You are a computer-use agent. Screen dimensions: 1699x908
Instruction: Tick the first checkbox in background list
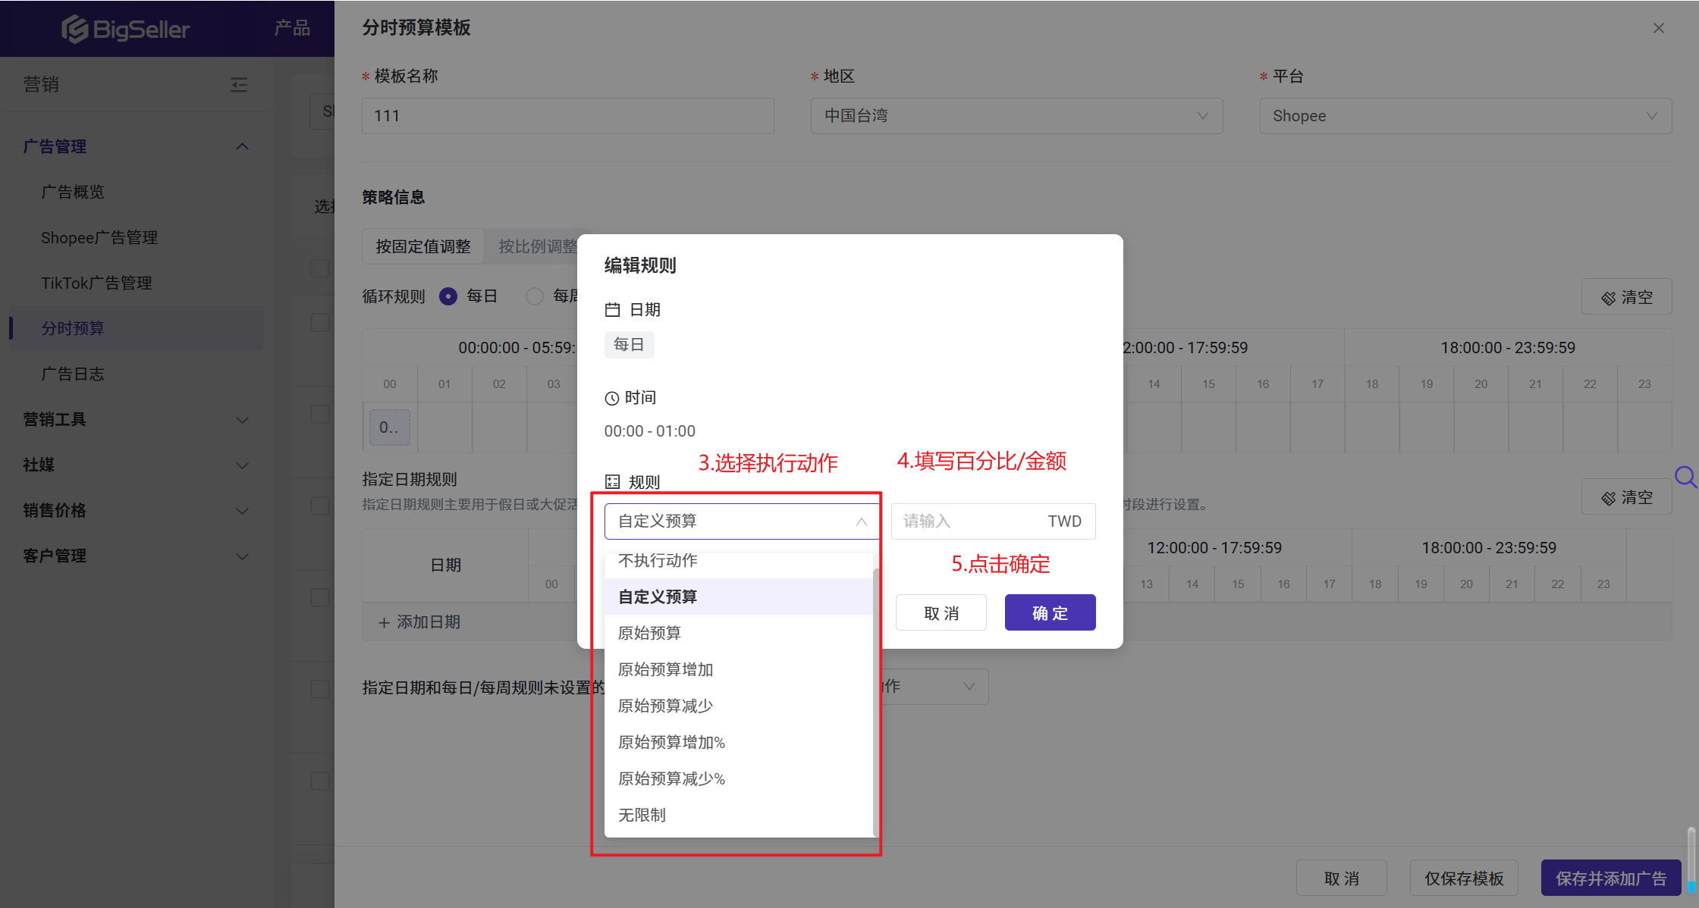[320, 268]
